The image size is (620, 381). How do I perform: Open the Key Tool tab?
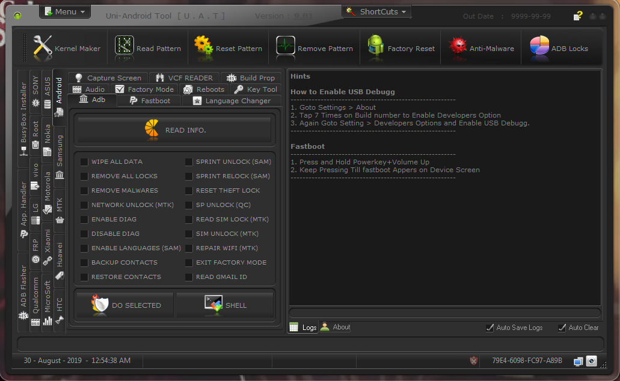(x=256, y=89)
